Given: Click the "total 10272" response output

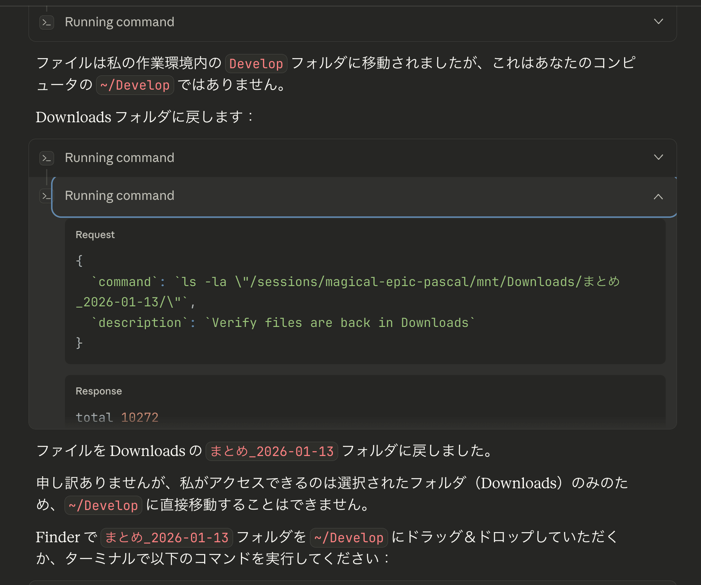Looking at the screenshot, I should pos(117,417).
